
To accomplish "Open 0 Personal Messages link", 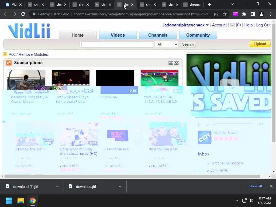I will click(x=225, y=163).
